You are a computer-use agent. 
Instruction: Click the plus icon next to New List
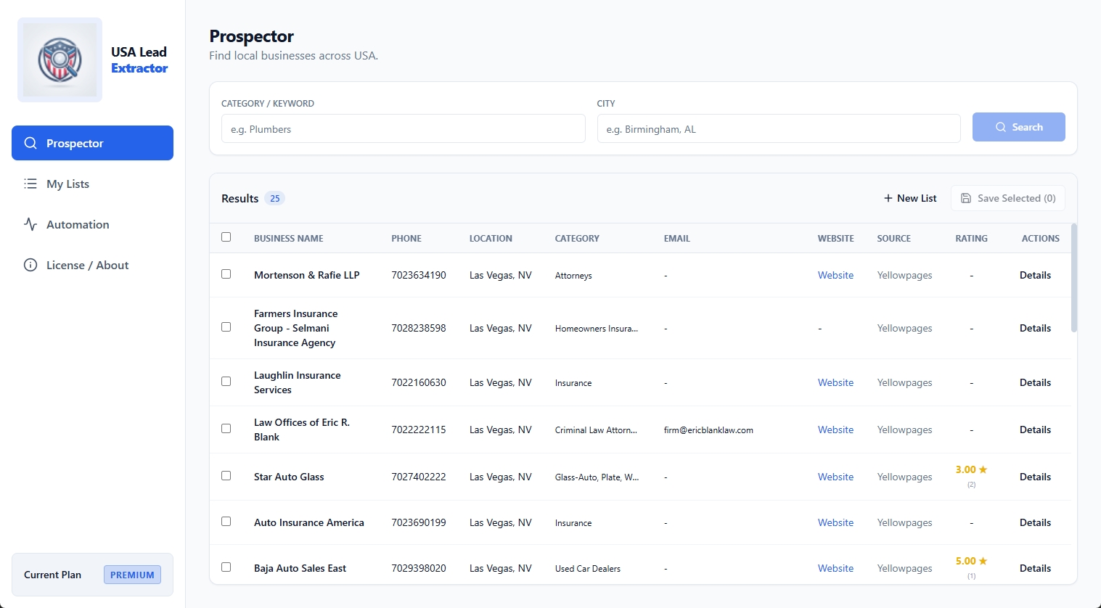coord(887,197)
